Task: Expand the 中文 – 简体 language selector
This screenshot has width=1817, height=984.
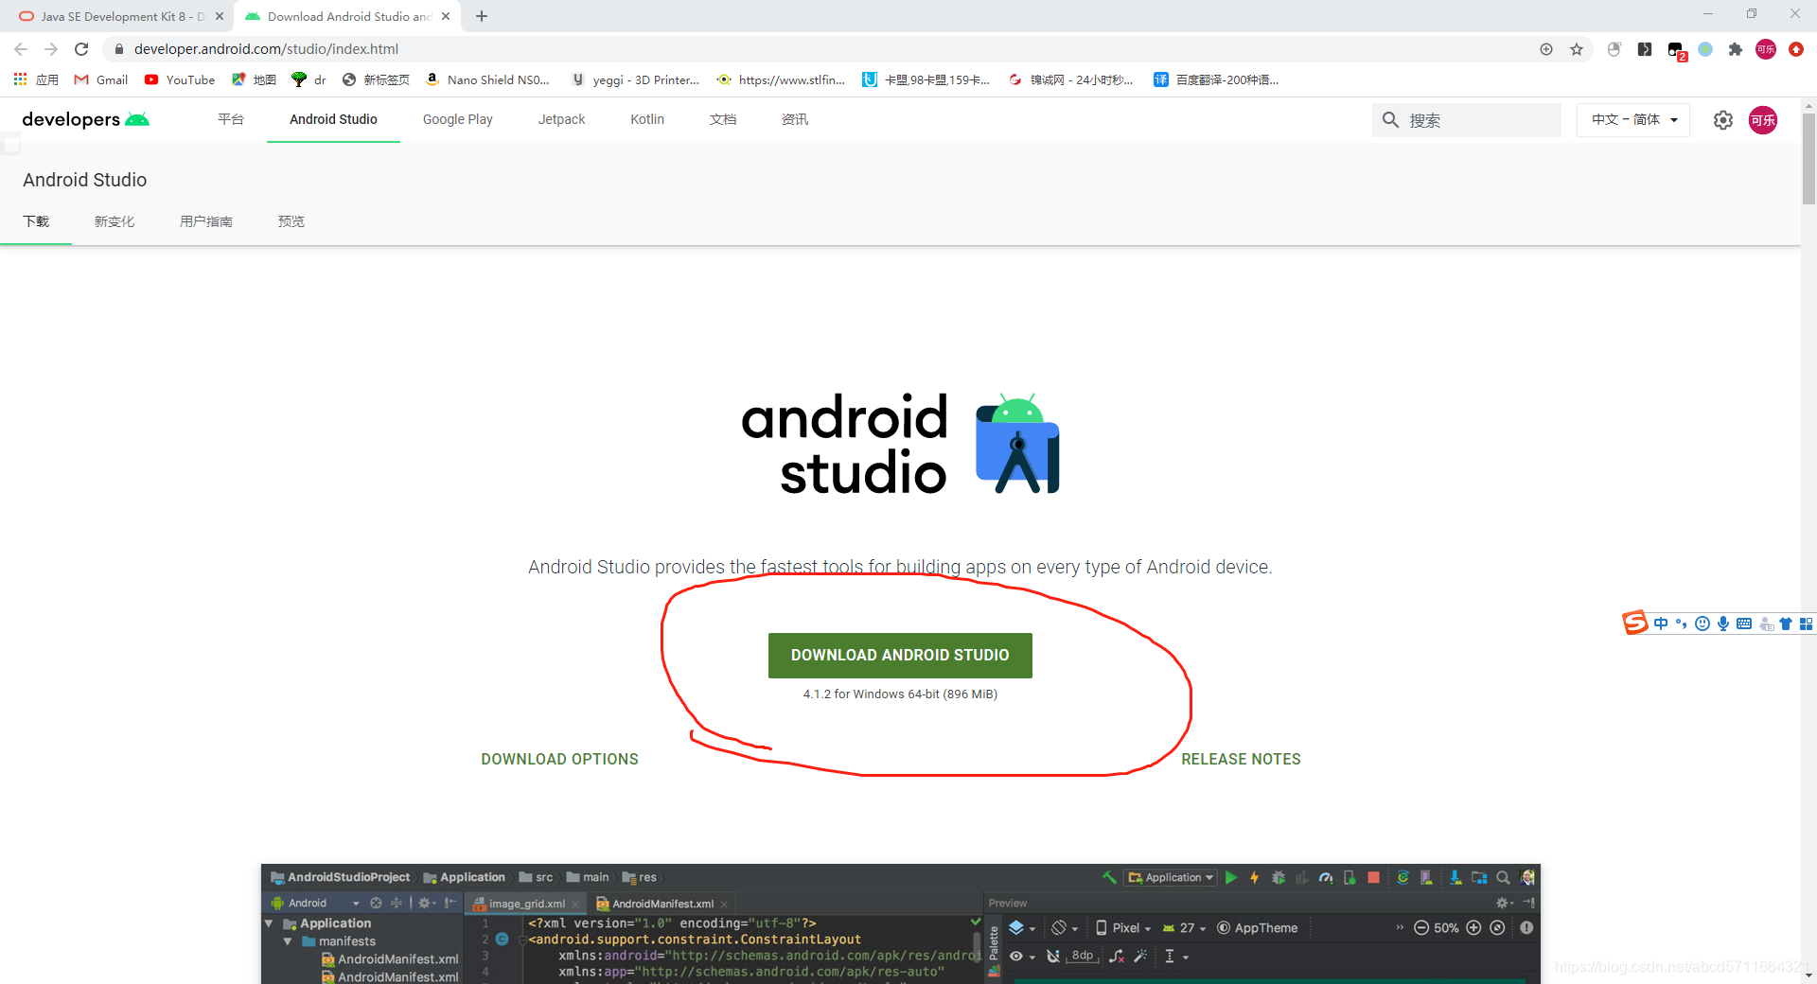Action: [1632, 120]
